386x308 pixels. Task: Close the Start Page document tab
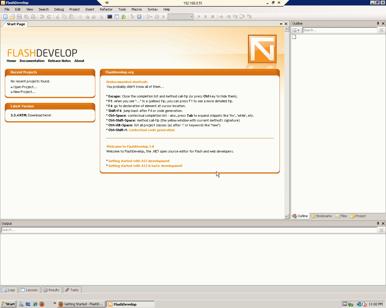[286, 24]
